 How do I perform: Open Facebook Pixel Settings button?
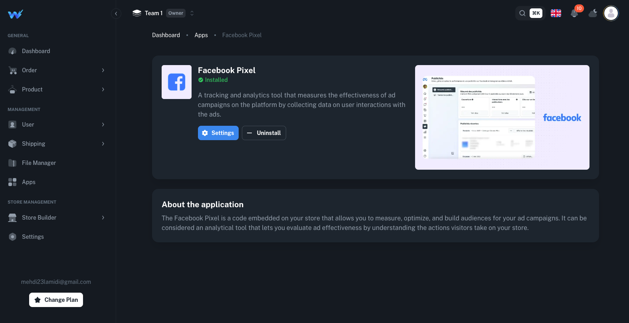[218, 133]
